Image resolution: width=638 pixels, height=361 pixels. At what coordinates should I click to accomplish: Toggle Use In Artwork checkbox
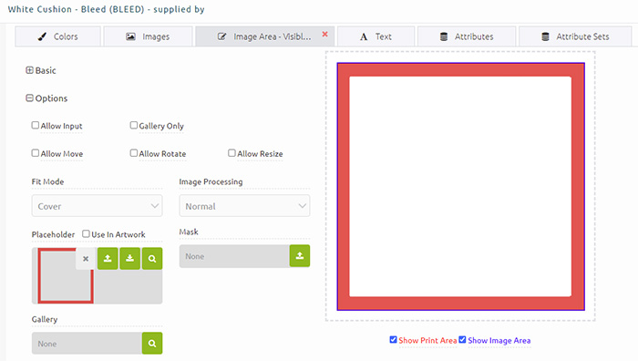[86, 233]
